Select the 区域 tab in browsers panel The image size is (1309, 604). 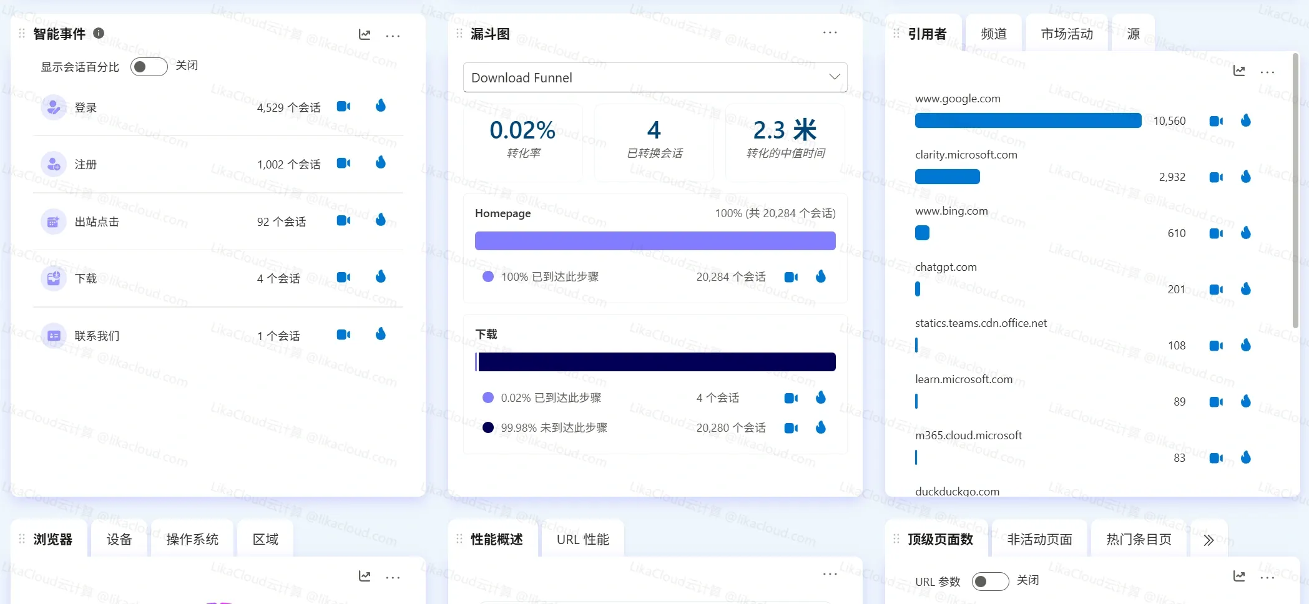[265, 538]
